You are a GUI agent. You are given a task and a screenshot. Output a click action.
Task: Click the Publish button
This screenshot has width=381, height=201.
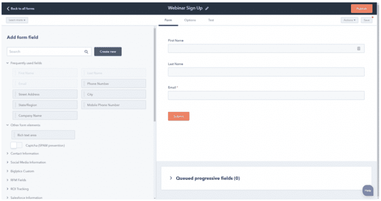pyautogui.click(x=361, y=9)
